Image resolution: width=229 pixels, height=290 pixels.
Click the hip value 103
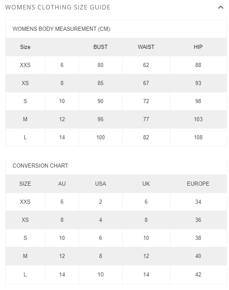[198, 119]
